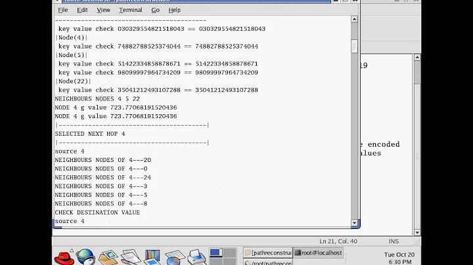
Task: Click 'CHECK DESTINATION VALUE' line
Action: pos(97,213)
